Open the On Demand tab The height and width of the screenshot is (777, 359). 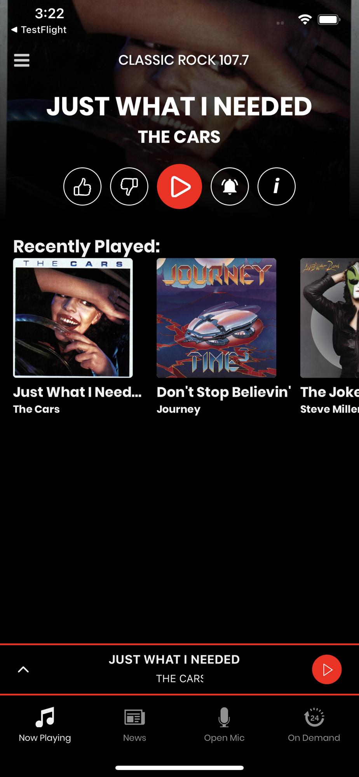(314, 725)
